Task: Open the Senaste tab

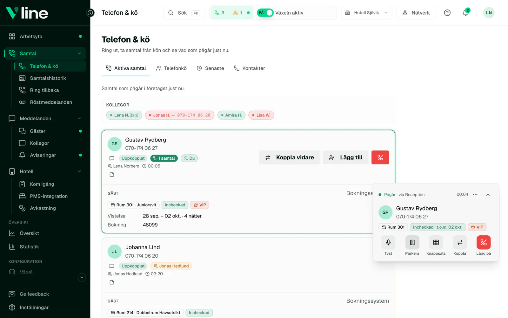Action: (211, 68)
